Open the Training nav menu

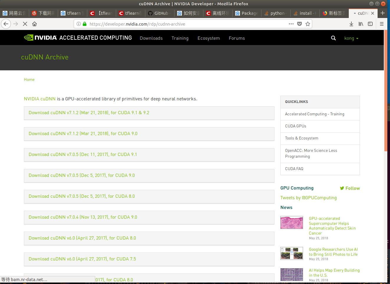180,38
